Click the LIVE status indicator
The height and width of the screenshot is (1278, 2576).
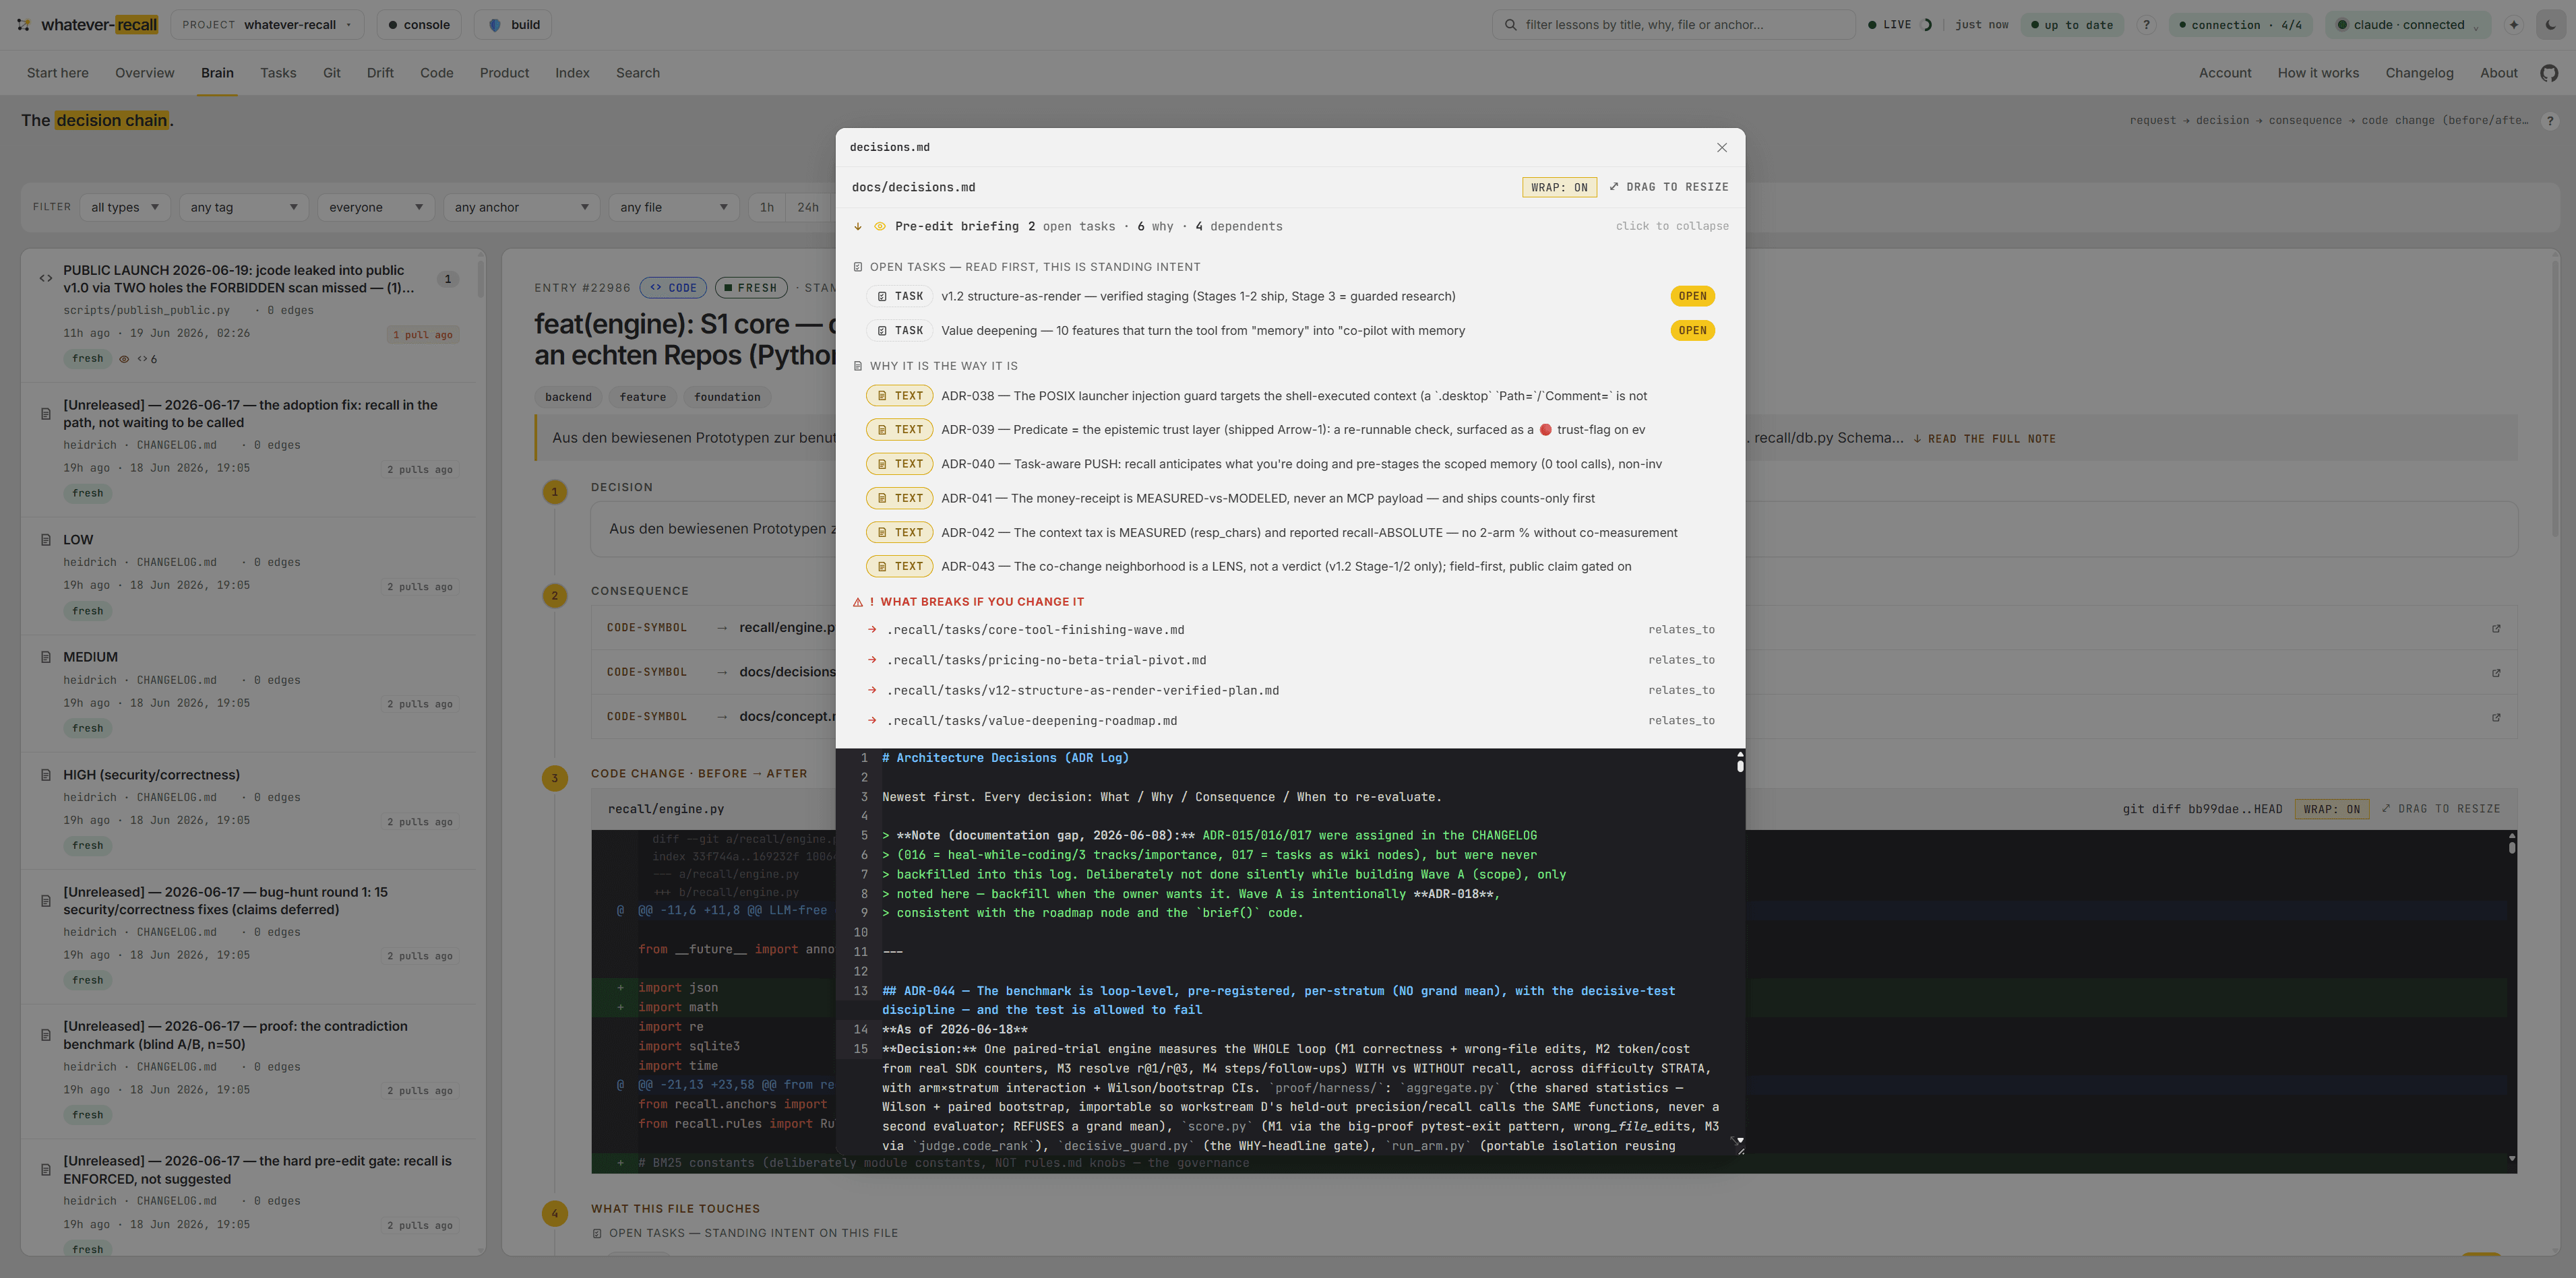[x=1899, y=25]
